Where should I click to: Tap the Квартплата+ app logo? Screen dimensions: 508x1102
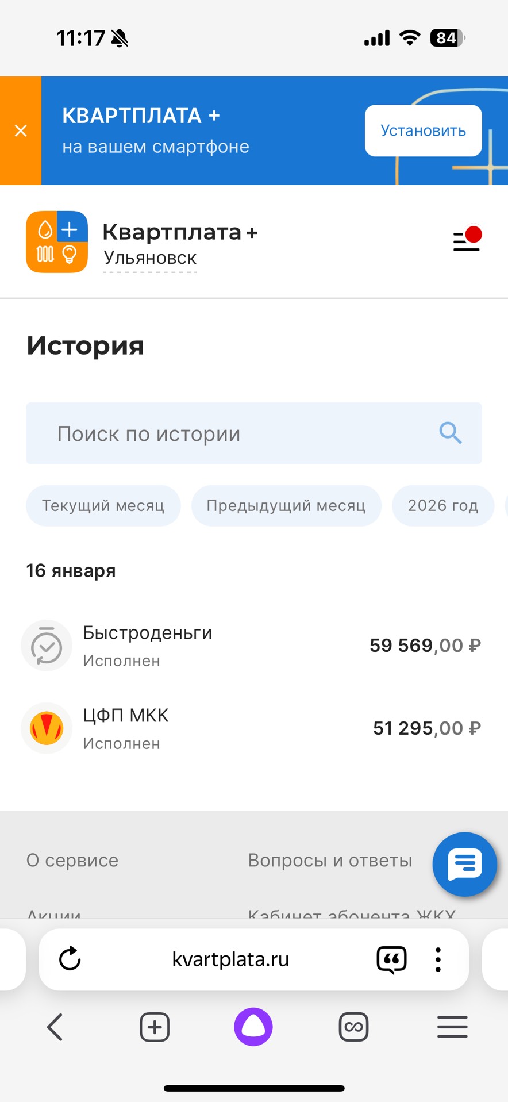[x=56, y=241]
